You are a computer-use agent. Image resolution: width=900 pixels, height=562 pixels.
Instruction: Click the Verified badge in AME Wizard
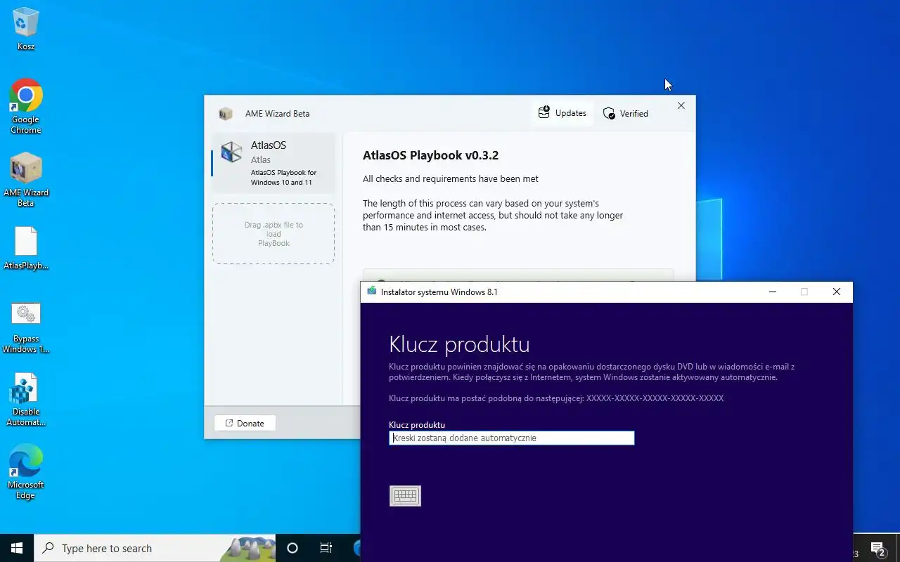626,113
